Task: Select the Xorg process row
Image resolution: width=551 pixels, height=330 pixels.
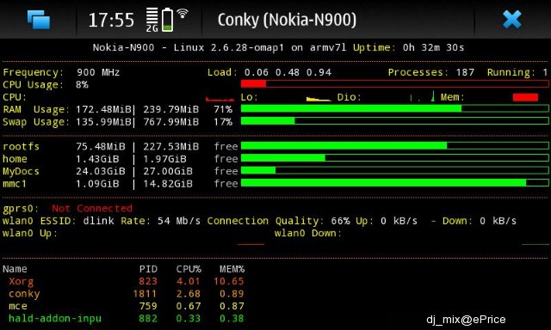Action: (x=126, y=281)
